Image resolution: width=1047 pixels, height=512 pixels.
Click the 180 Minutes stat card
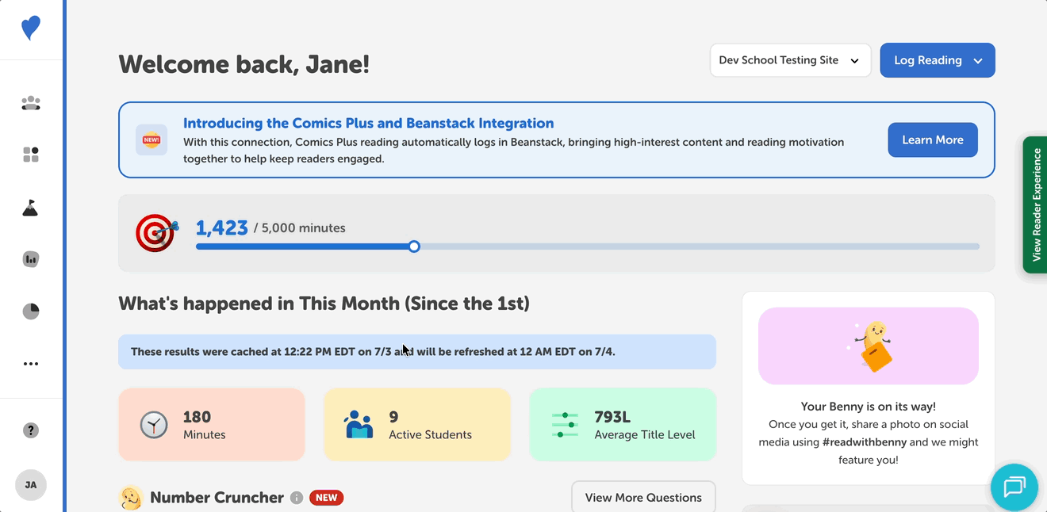pos(212,425)
